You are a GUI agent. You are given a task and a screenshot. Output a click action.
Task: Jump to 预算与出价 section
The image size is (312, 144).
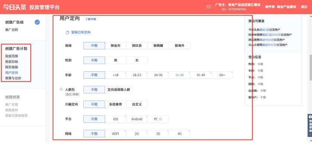coord(13,78)
